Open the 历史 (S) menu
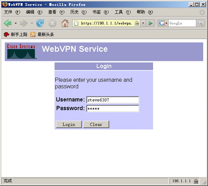 (78, 12)
